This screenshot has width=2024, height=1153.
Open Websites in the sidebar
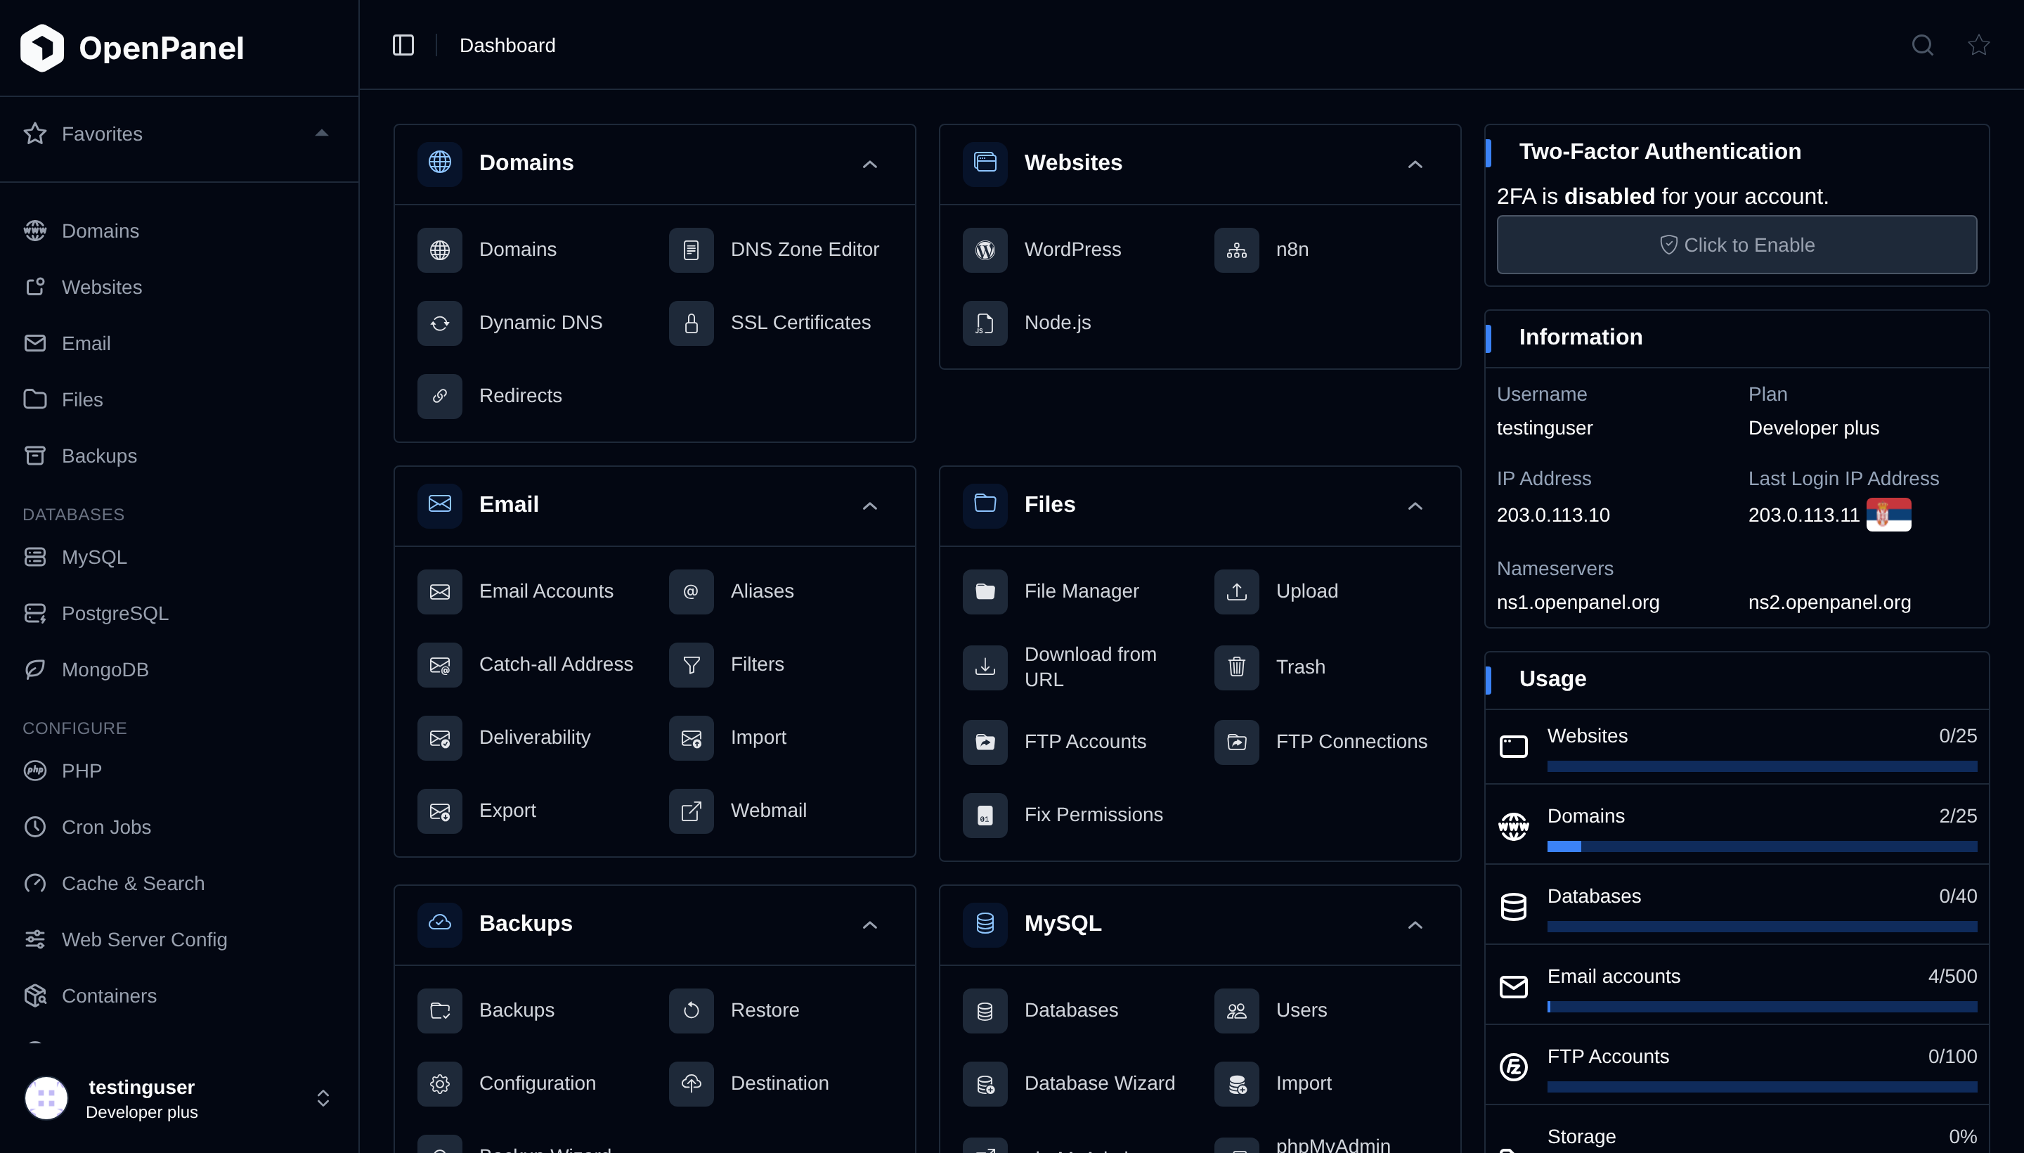tap(179, 288)
